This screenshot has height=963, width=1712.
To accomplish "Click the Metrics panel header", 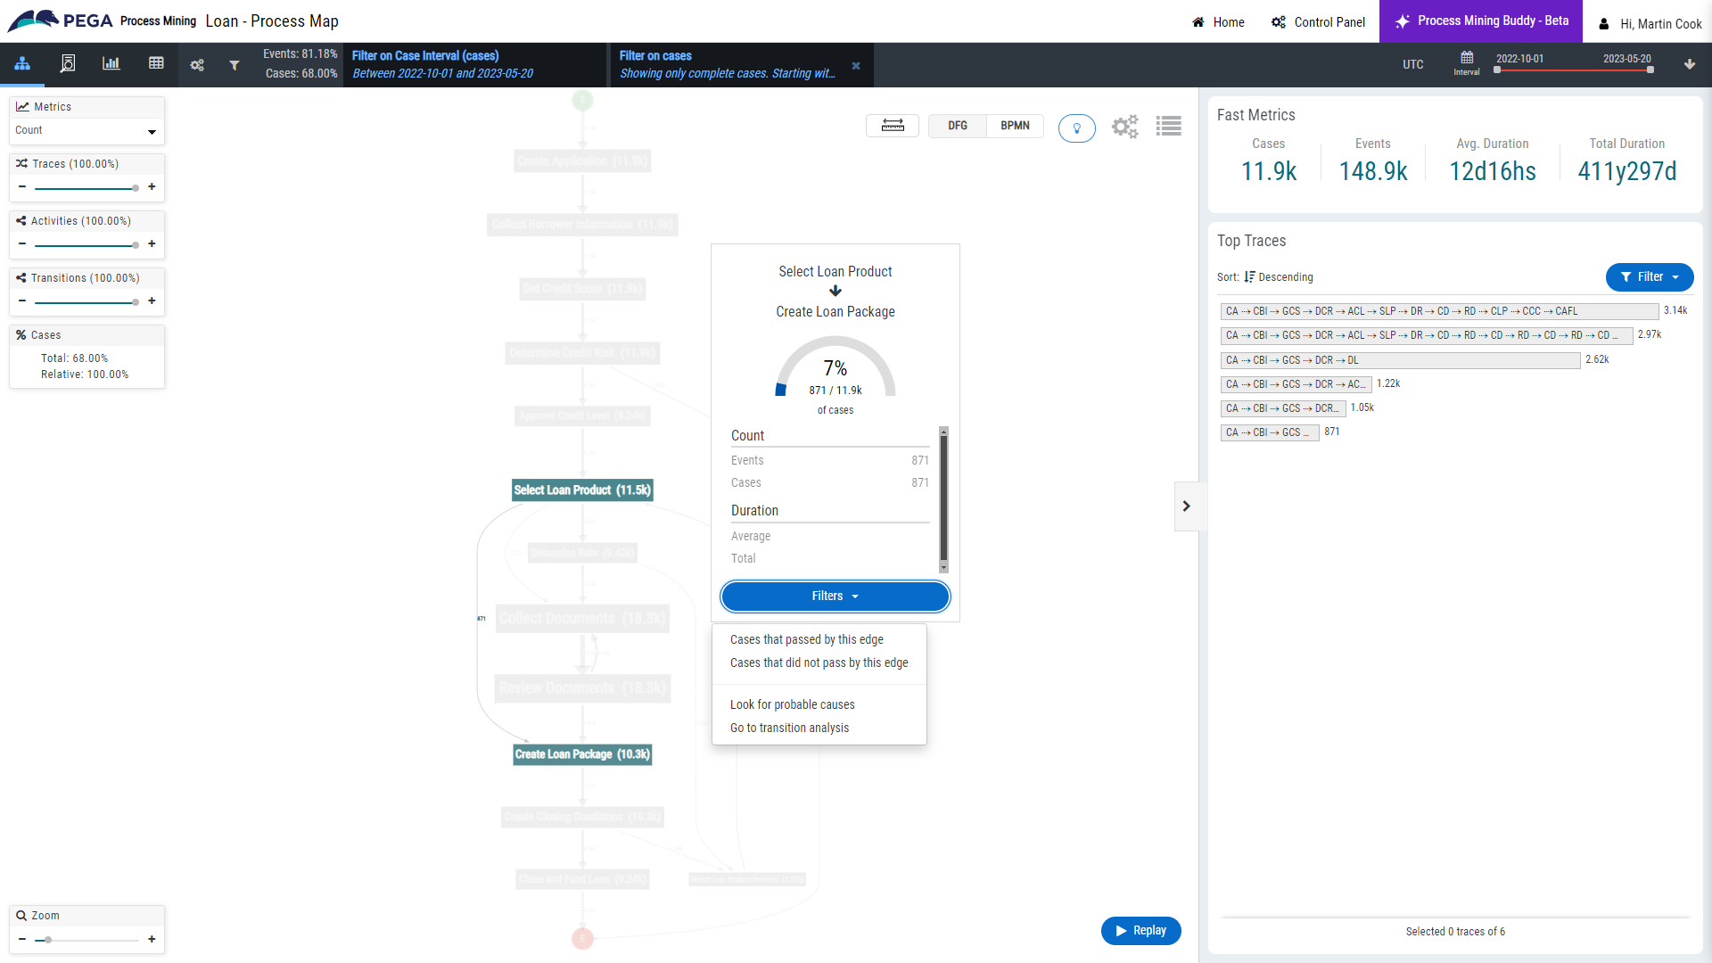I will pos(86,107).
